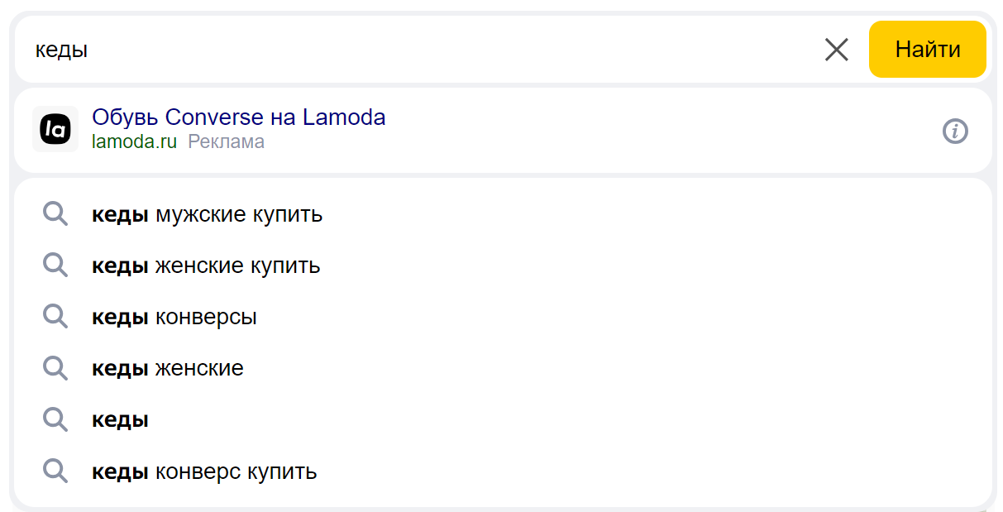This screenshot has width=1003, height=512.
Task: Choose the кеды конверсы suggestion
Action: point(174,318)
